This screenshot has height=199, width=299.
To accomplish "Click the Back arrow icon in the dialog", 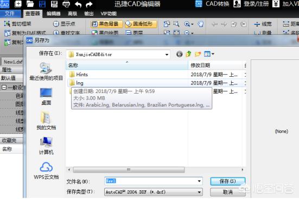I will (179, 54).
